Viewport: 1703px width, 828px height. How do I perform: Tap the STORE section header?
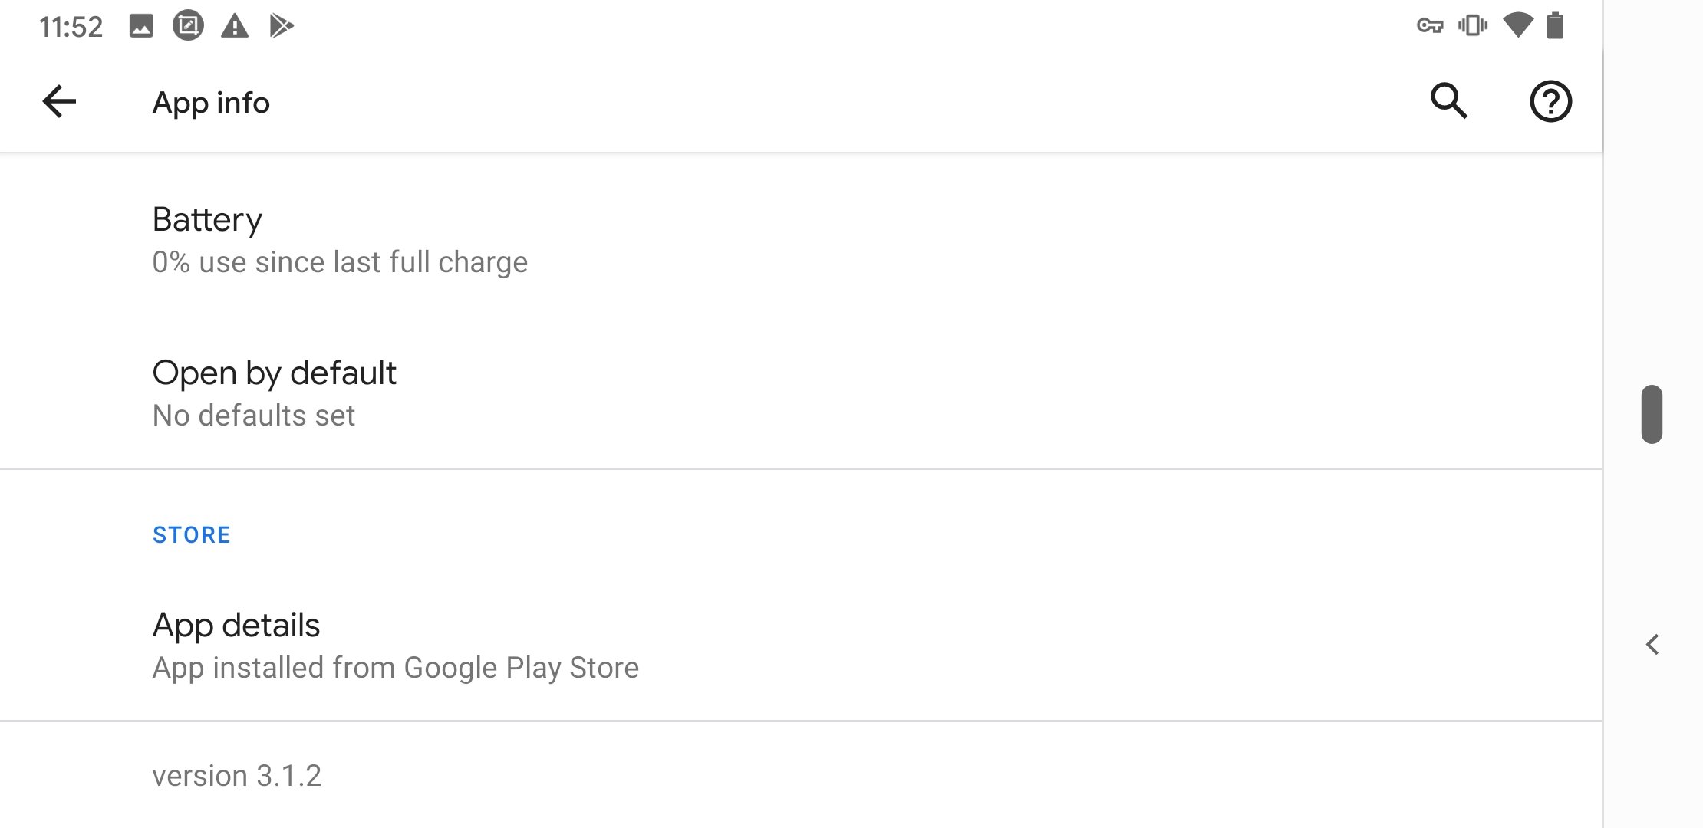[192, 535]
